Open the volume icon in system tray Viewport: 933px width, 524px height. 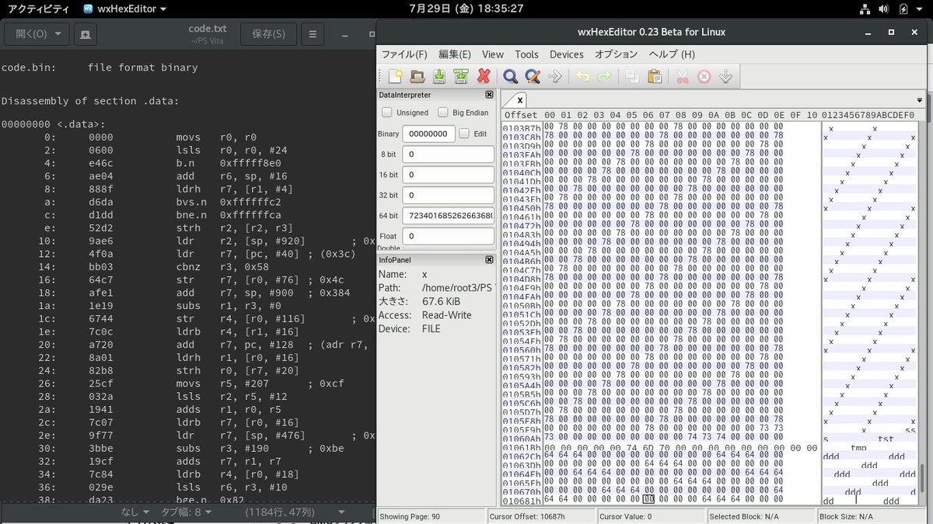[885, 9]
